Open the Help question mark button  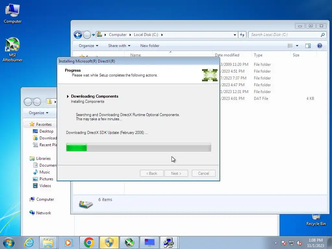click(x=319, y=46)
